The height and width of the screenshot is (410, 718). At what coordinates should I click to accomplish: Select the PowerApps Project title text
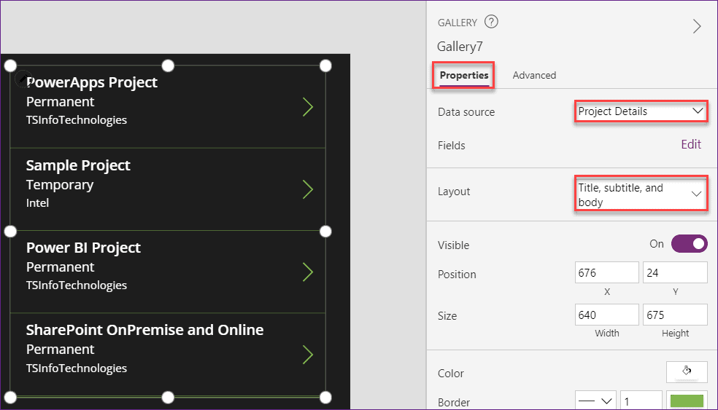point(92,82)
